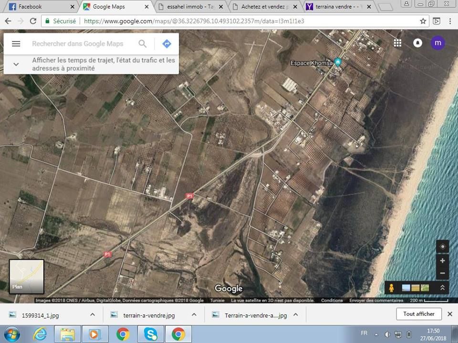458x343 pixels.
Task: Open directions with the blue arrow icon
Action: click(x=167, y=44)
